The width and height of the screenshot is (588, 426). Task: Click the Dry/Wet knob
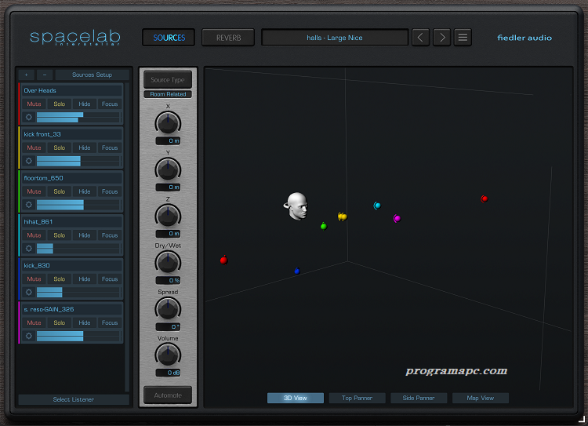pos(168,262)
